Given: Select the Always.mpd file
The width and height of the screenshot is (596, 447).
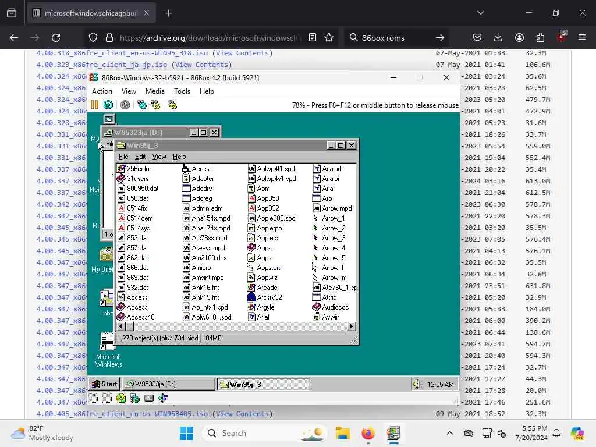Looking at the screenshot, I should click(x=204, y=248).
